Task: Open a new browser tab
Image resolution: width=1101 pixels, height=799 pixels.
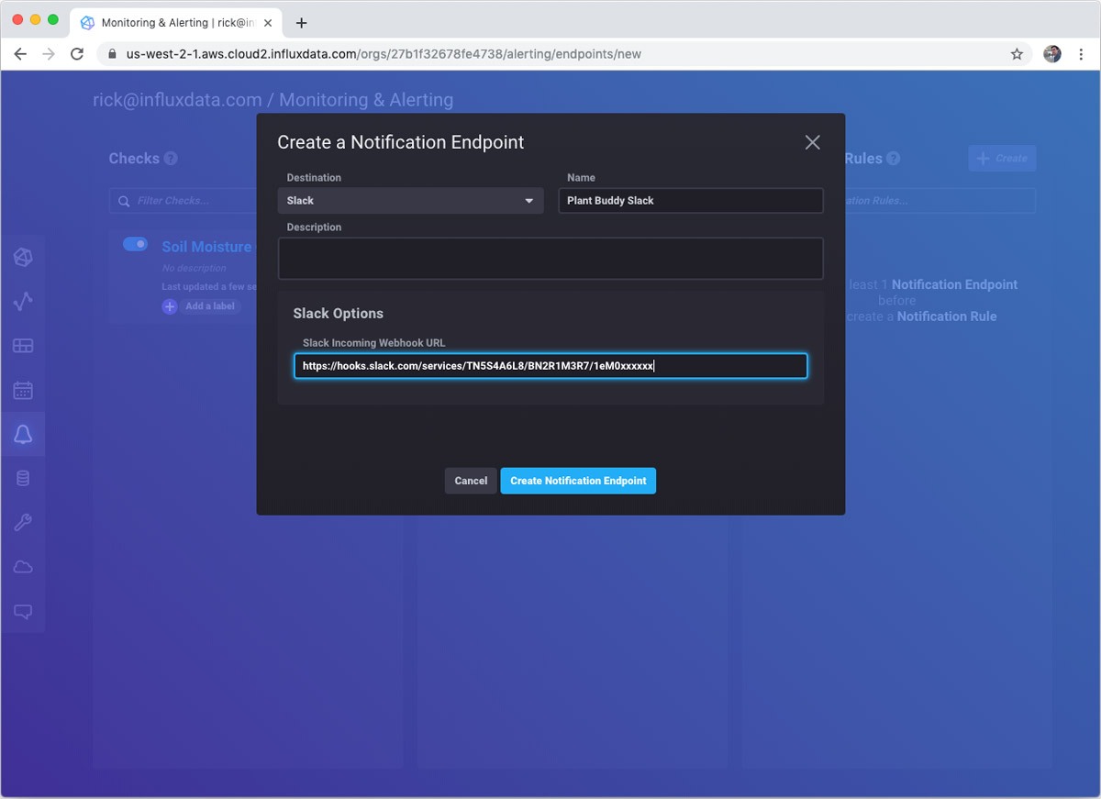Action: pos(302,22)
